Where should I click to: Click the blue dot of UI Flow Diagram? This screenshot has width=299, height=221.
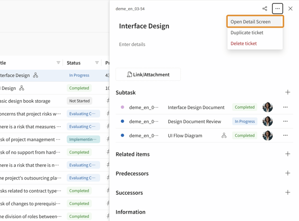click(122, 135)
